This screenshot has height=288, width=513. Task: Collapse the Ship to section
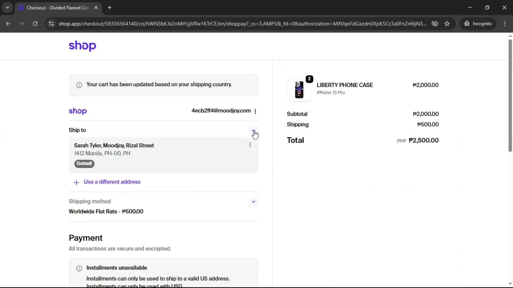pyautogui.click(x=253, y=130)
